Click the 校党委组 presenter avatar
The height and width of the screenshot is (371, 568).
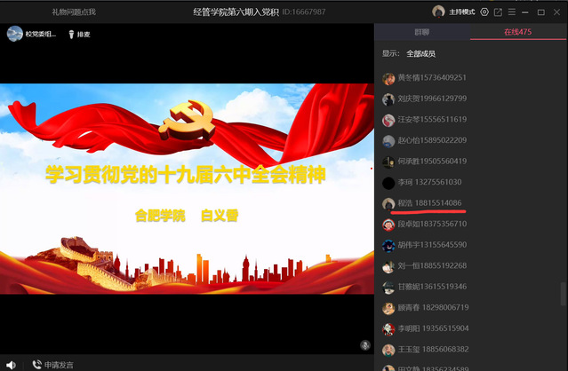tap(15, 35)
